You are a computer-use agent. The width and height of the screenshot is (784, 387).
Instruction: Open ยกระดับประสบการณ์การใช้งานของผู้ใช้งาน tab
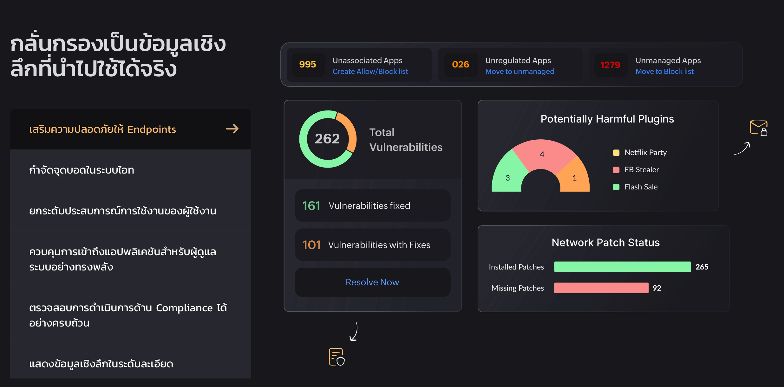click(122, 211)
